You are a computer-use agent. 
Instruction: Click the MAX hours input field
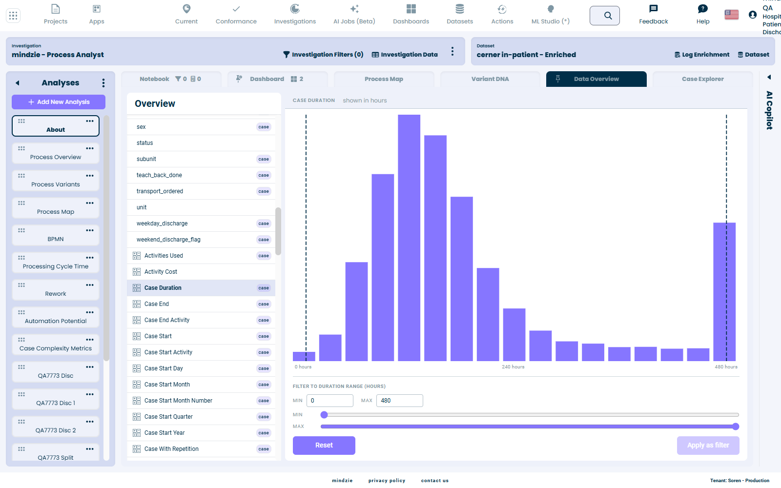(399, 401)
